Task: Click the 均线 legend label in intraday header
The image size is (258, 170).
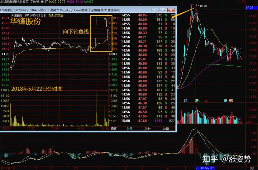Action: (x=51, y=15)
